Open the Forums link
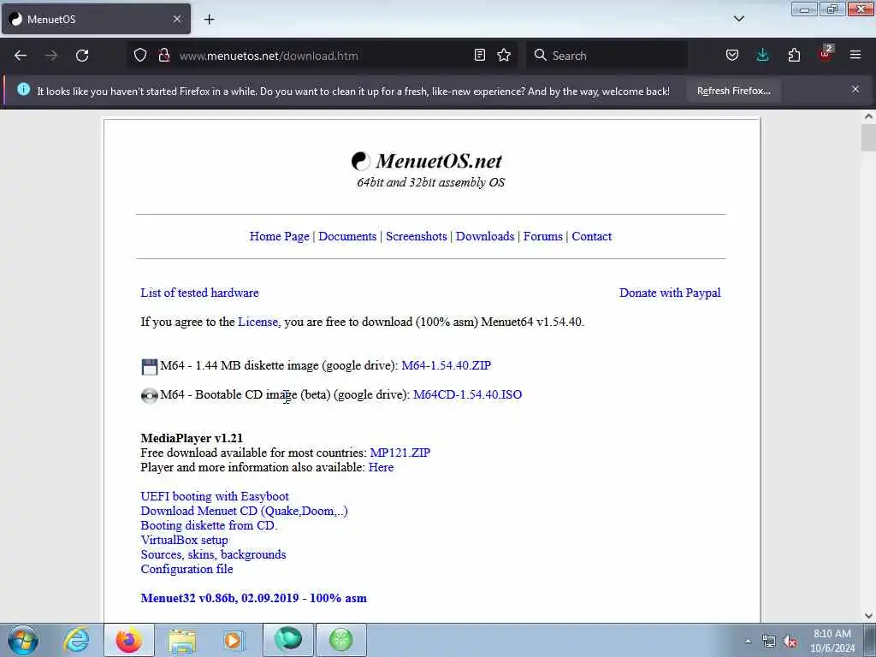This screenshot has height=657, width=876. click(543, 236)
